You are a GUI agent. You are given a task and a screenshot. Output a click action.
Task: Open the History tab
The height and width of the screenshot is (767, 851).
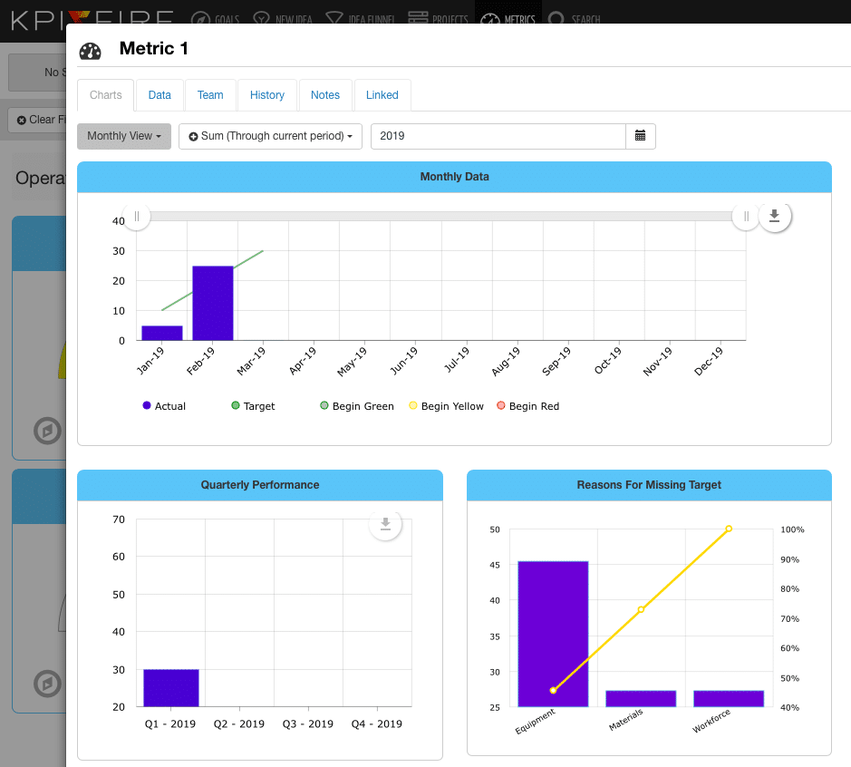[267, 95]
